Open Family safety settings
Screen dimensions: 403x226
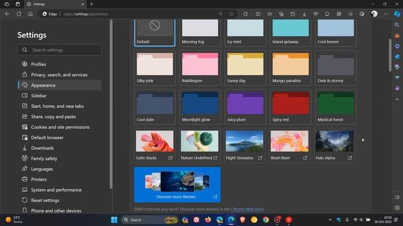[60, 159]
